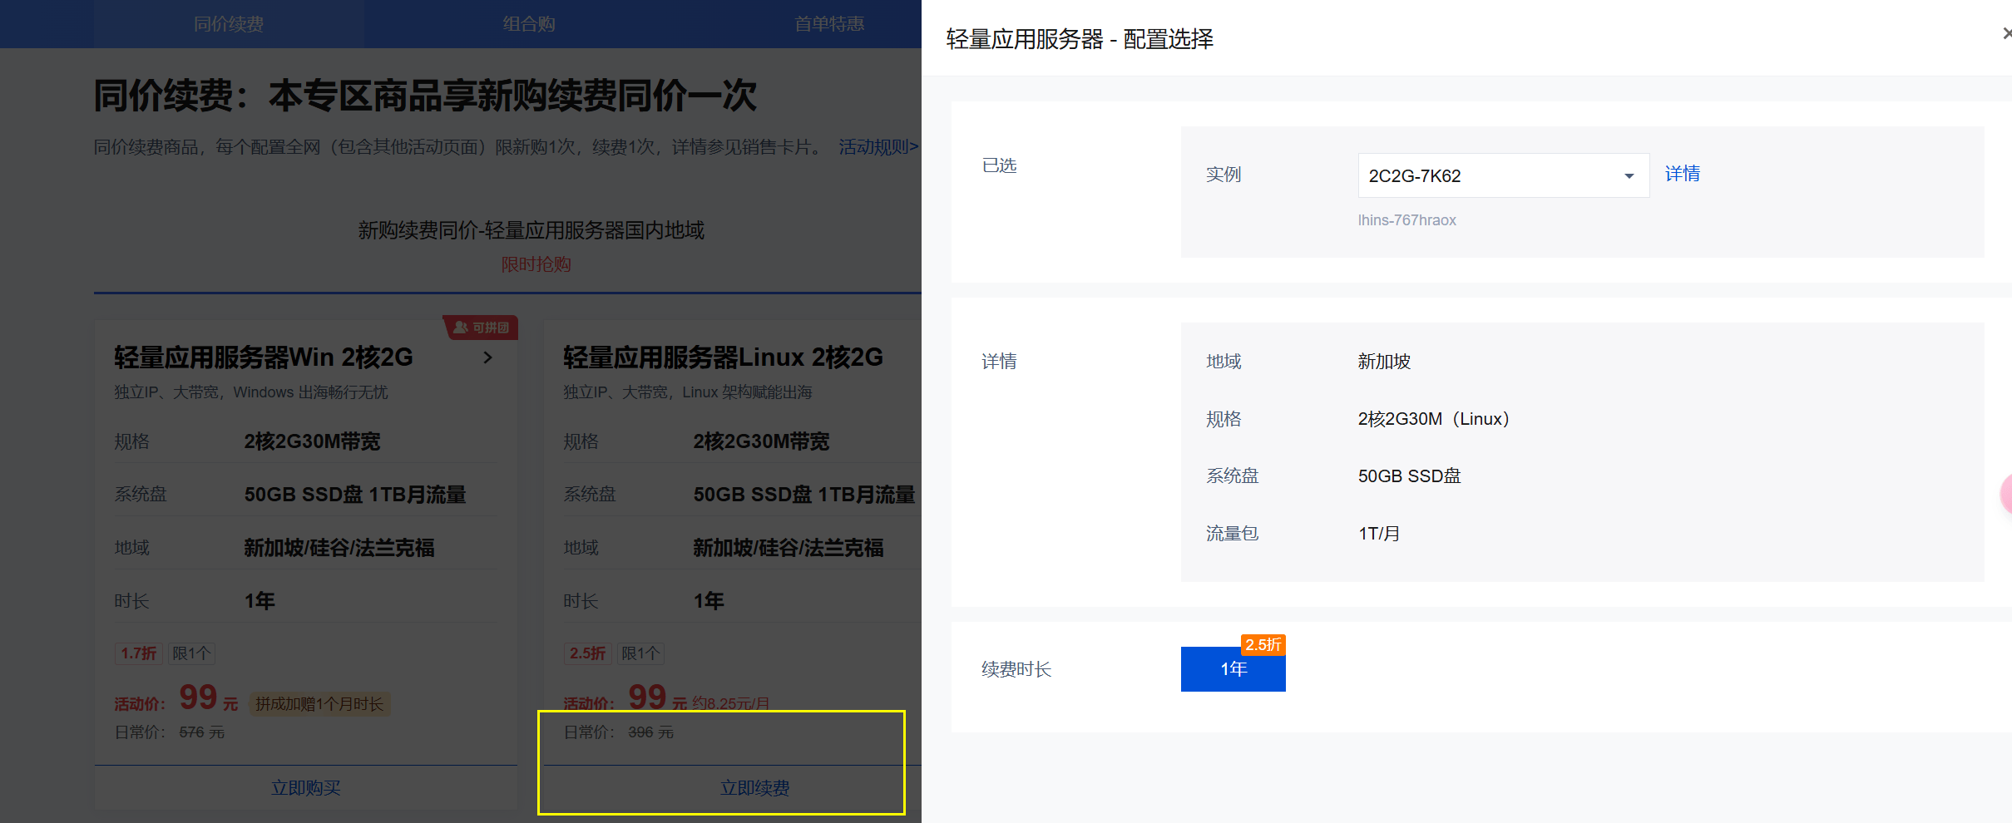Open the 活动规则 link
This screenshot has height=823, width=2012.
pos(877,147)
